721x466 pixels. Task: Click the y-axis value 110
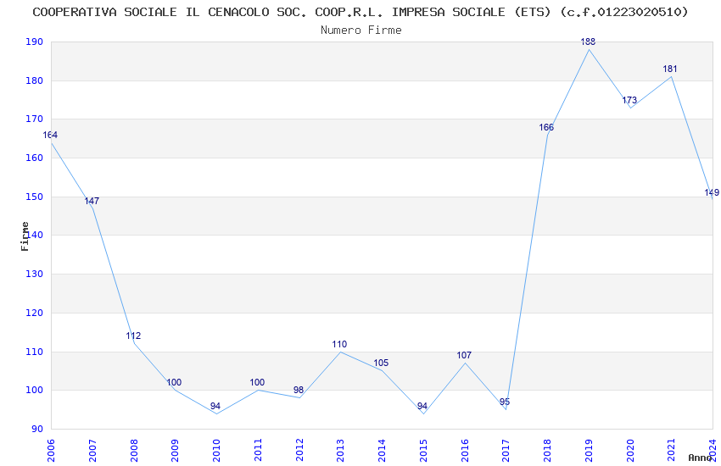34,352
